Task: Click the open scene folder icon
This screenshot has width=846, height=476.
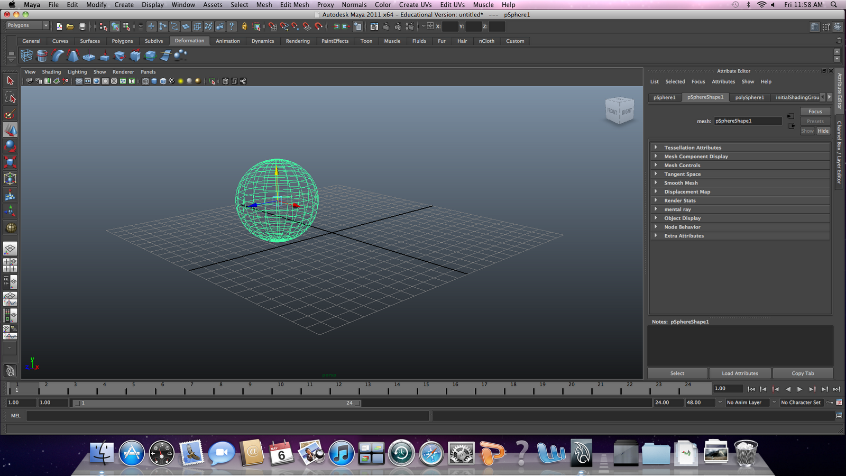Action: click(70, 26)
